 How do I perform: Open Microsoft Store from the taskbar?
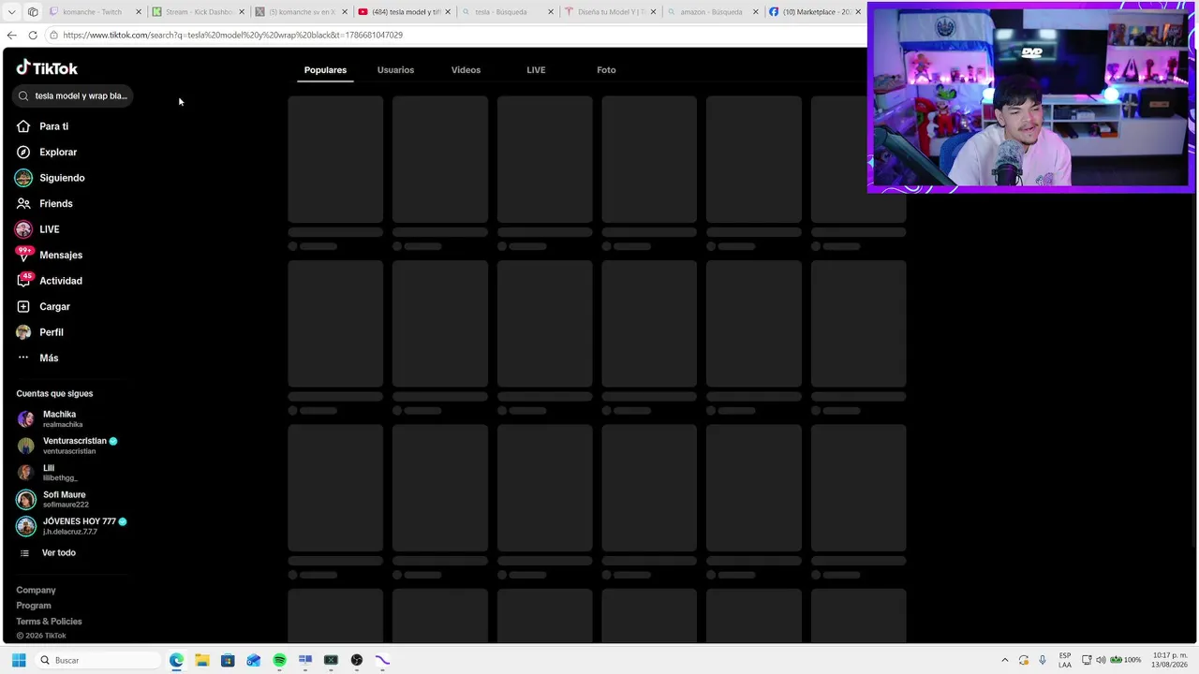click(228, 660)
